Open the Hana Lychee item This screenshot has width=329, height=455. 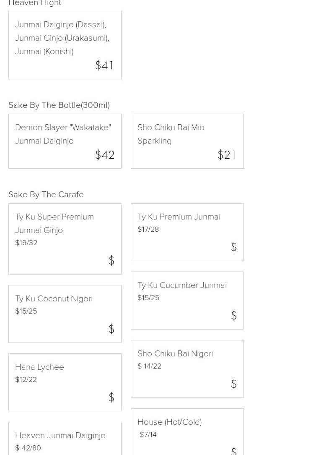point(39,367)
